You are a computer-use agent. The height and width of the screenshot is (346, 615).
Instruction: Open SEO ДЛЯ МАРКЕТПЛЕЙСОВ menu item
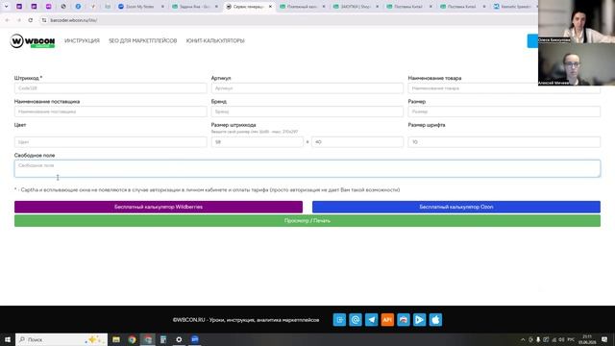pos(143,40)
